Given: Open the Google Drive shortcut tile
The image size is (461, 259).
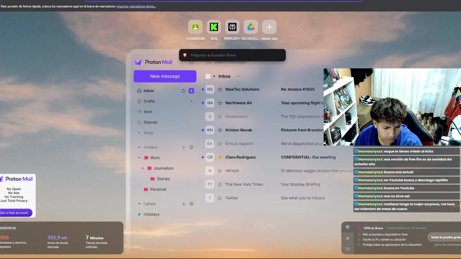Looking at the screenshot, I should 251,27.
